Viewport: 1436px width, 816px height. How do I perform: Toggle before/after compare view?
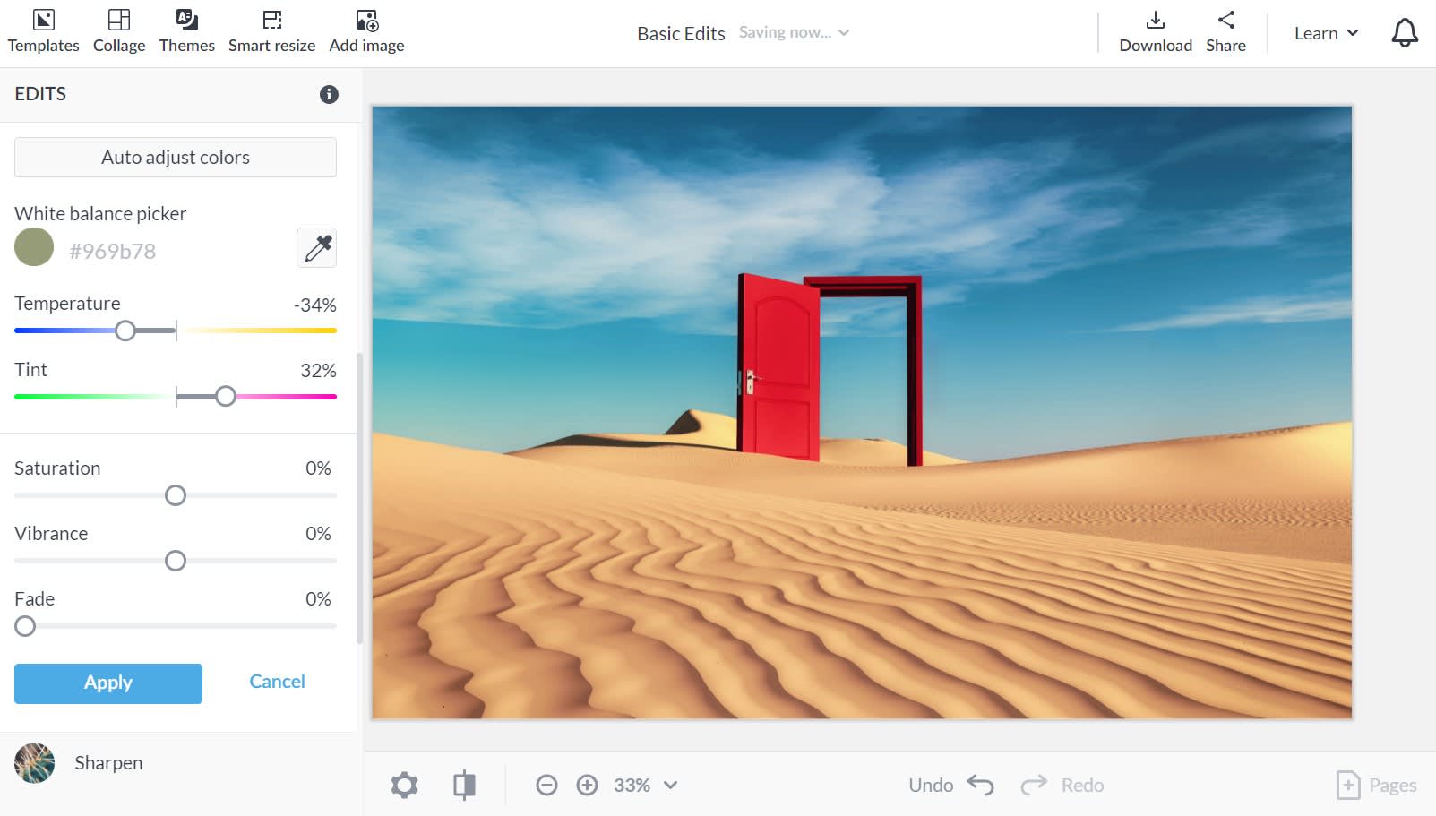(x=464, y=786)
